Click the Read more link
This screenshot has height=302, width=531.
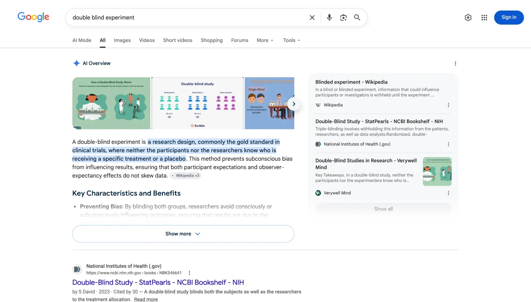tap(146, 299)
